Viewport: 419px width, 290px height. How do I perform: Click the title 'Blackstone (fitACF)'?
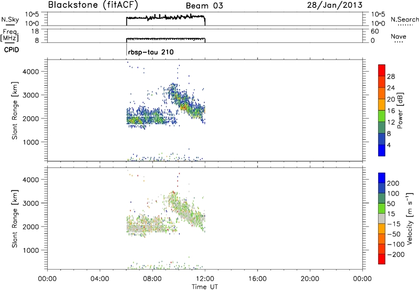93,5
